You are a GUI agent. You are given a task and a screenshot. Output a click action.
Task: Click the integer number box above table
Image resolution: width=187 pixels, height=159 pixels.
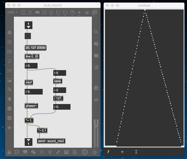click(60, 73)
